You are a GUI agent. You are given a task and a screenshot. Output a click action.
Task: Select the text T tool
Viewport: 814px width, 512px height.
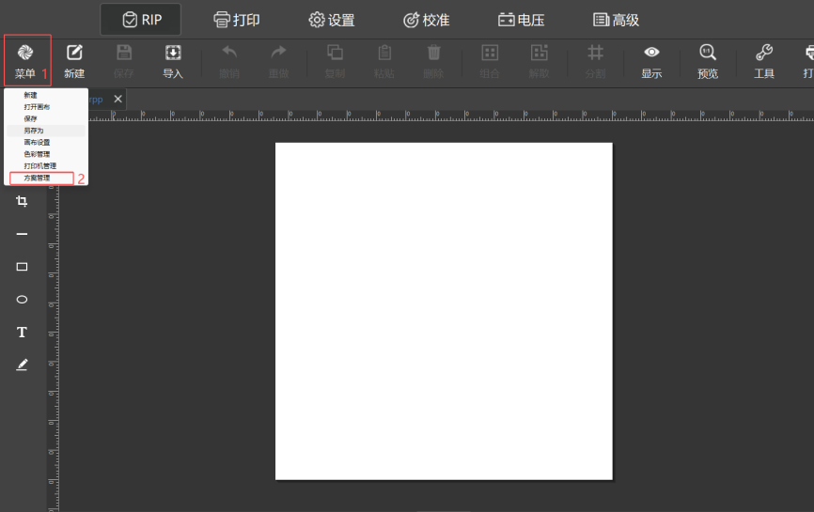pyautogui.click(x=22, y=332)
